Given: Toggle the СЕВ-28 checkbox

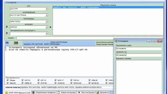Looking at the screenshot, I should click(x=90, y=80).
